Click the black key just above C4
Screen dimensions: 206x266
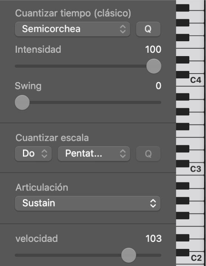183,75
